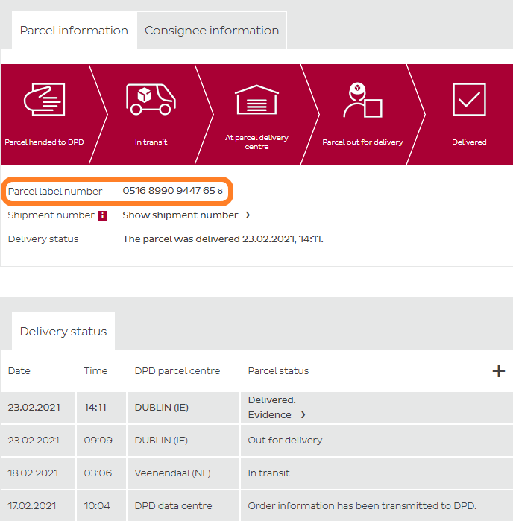The width and height of the screenshot is (513, 521).
Task: Open the chevron next to Show shipment number
Action: click(248, 215)
